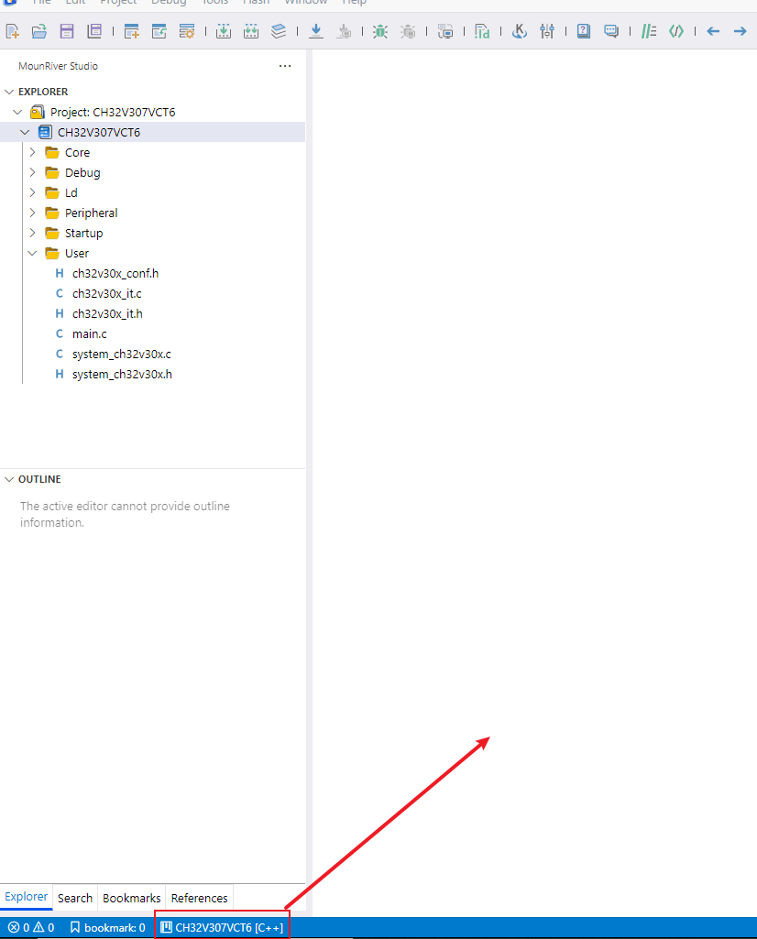The width and height of the screenshot is (757, 939).
Task: Expand the Startup folder
Action: point(32,233)
